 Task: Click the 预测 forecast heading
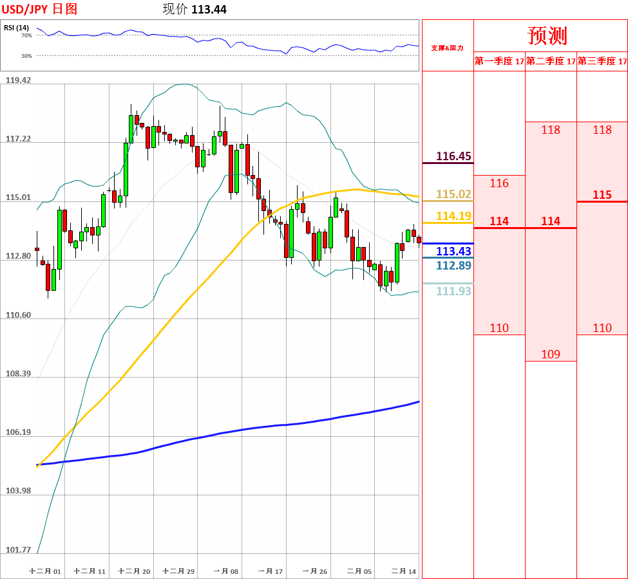click(547, 35)
